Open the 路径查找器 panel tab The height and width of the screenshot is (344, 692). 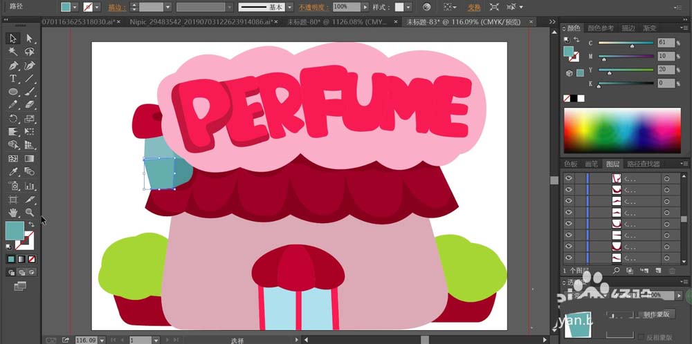(643, 164)
